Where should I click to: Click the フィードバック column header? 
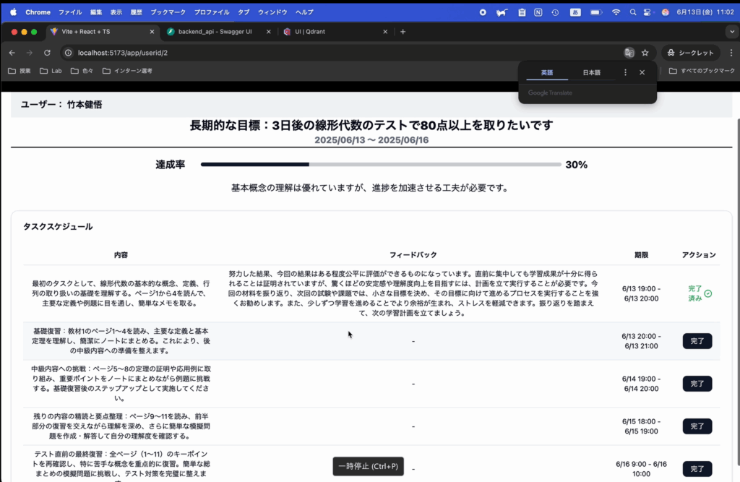(413, 255)
